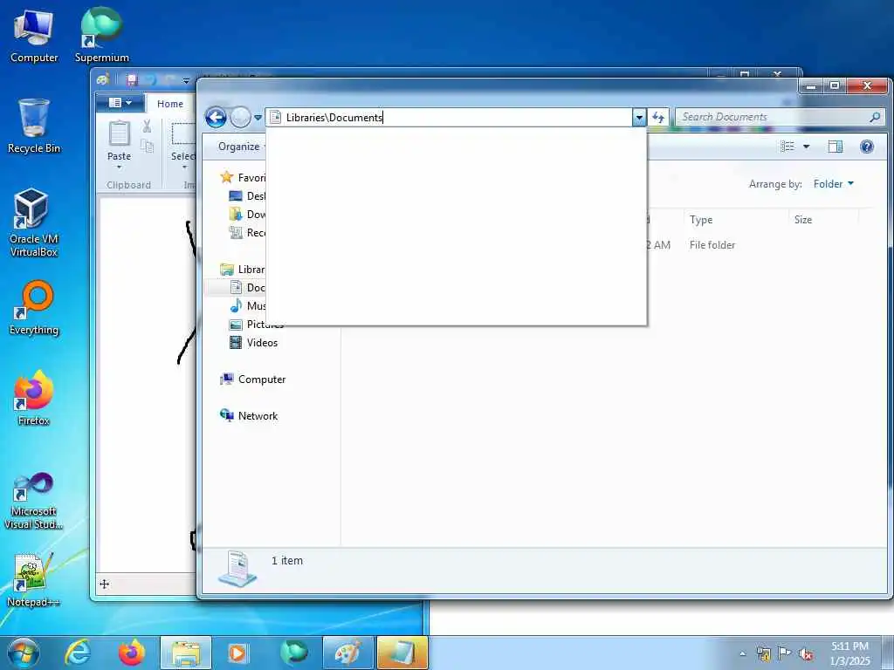The image size is (894, 670).
Task: Select Videos library in navigation pane
Action: (253, 342)
